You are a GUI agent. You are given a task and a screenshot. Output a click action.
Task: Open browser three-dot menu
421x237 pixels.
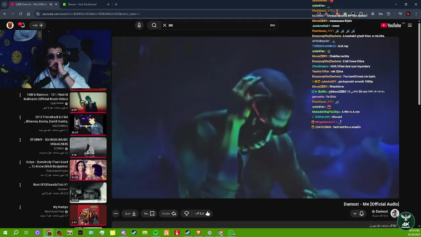(x=417, y=14)
